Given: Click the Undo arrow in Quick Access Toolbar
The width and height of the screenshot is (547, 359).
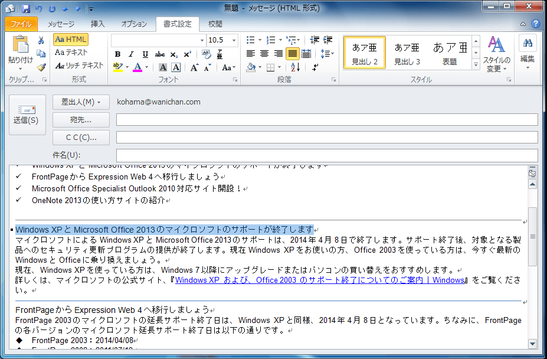Looking at the screenshot, I should click(x=39, y=9).
